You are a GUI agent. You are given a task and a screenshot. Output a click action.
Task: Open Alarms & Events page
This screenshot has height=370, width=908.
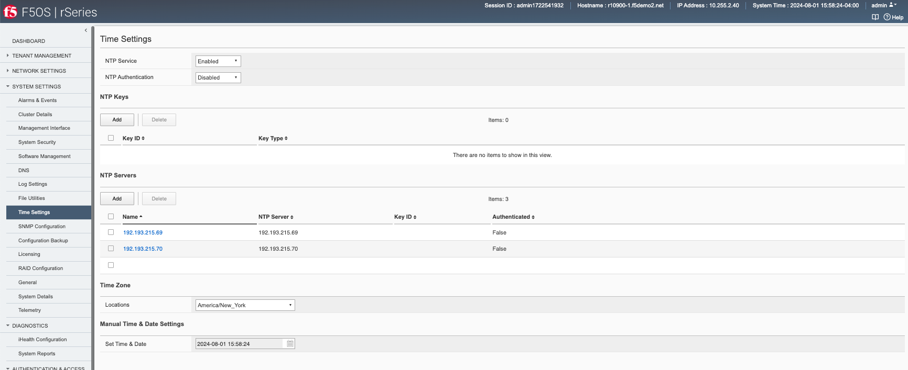(37, 100)
